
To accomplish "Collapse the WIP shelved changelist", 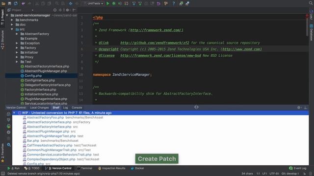I will 14,113.
